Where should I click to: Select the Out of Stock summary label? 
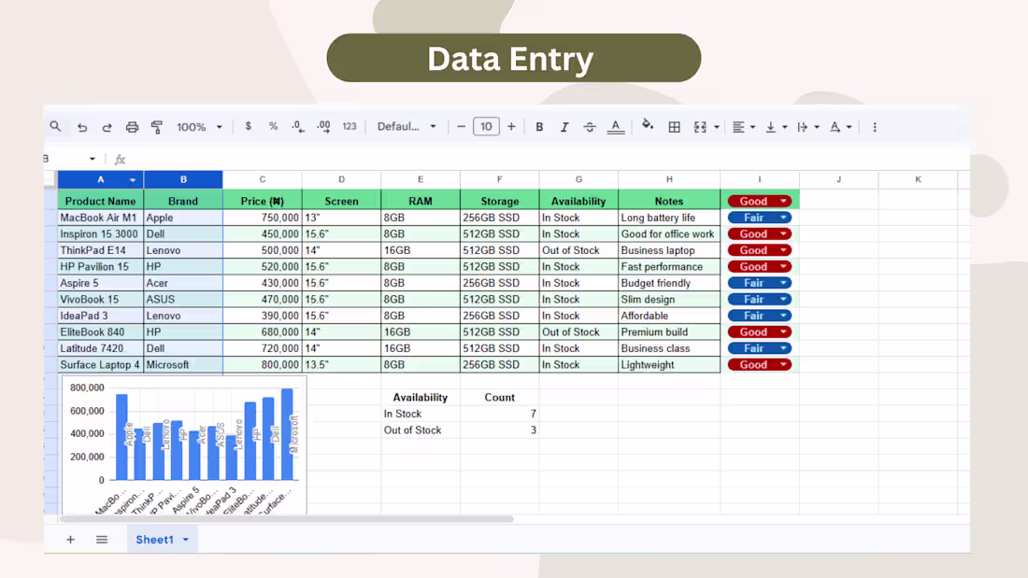(x=421, y=430)
